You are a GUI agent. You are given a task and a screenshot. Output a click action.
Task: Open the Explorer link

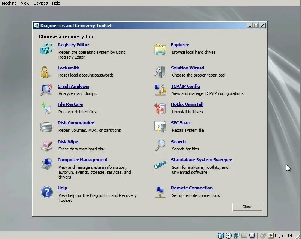(180, 45)
